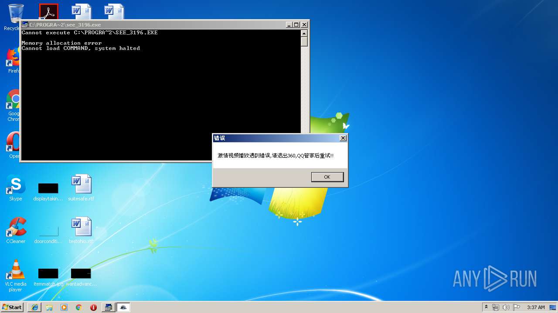Launch Opera from the taskbar
The image size is (558, 313).
(93, 307)
